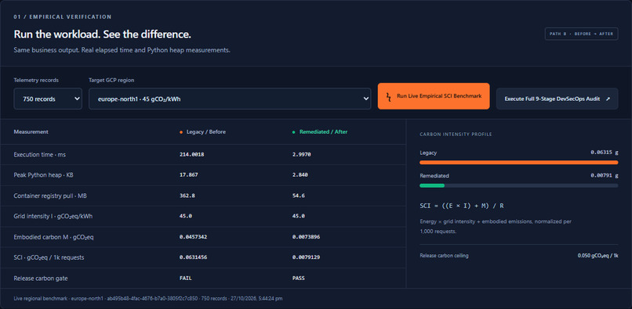Select the Remediated / After column header
Image resolution: width=632 pixels, height=309 pixels.
(323, 132)
